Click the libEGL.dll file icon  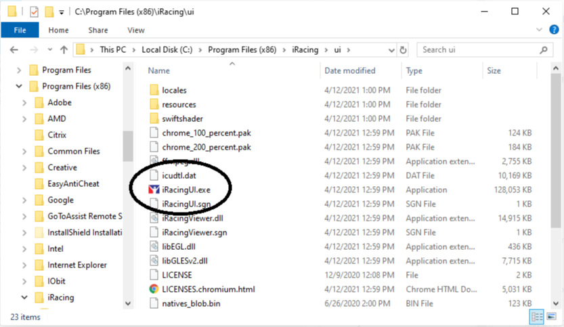[154, 246]
